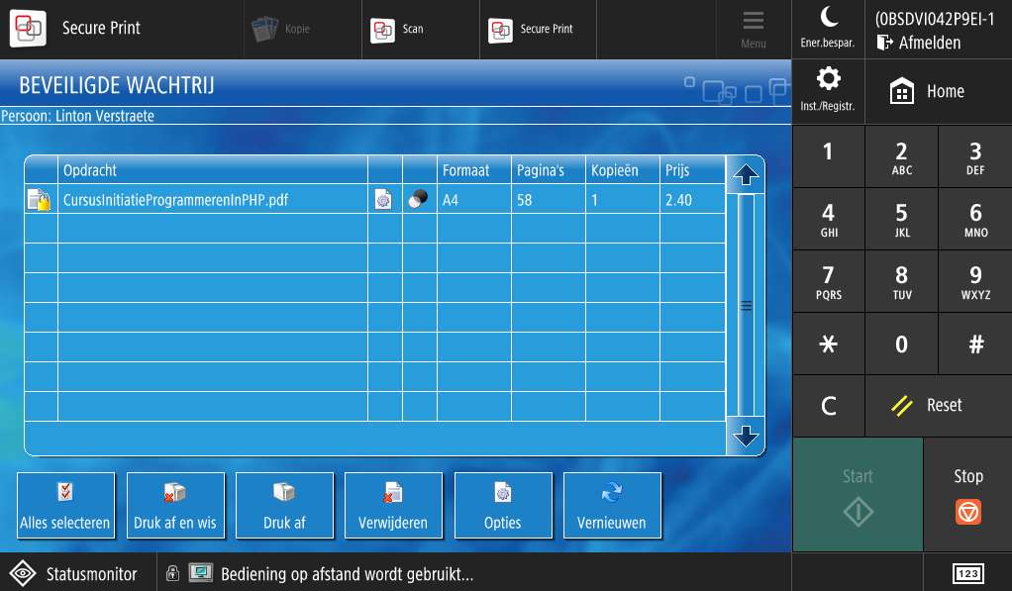Click the locked document icon of the job
Image resolution: width=1012 pixels, height=591 pixels.
coord(40,199)
